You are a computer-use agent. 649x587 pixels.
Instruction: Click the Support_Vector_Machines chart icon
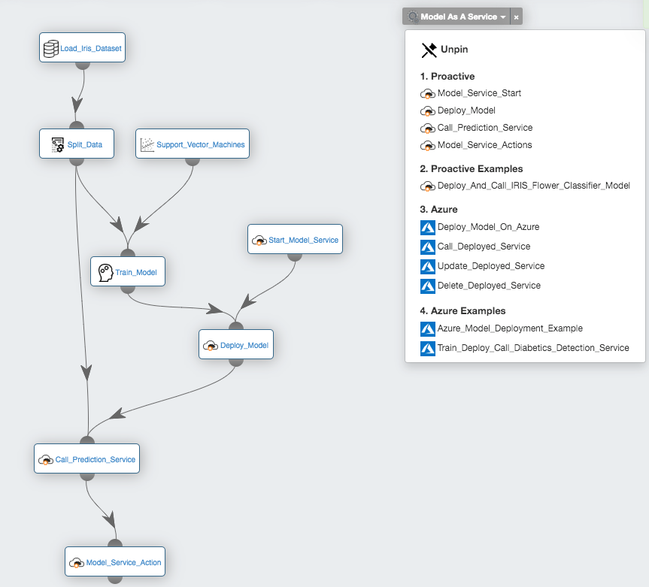pyautogui.click(x=147, y=145)
